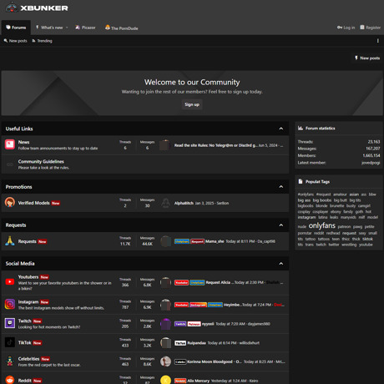Switch to the Forums tab
The width and height of the screenshot is (384, 384).
coord(16,28)
